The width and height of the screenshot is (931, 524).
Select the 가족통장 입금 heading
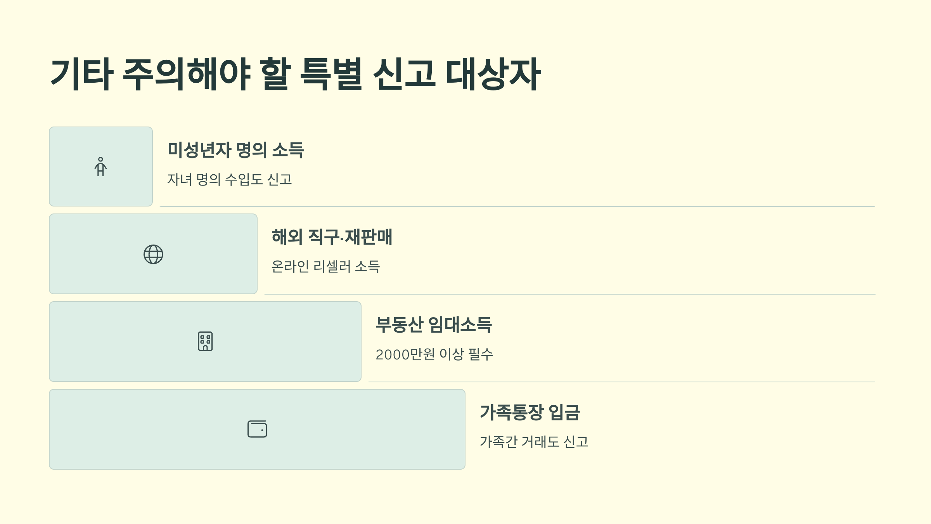(530, 412)
